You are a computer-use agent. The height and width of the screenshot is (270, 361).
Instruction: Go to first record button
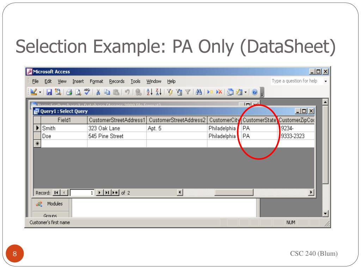coord(56,193)
